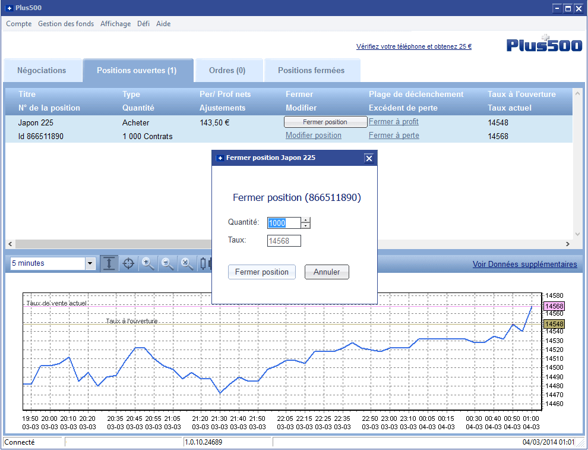Activate the crosshair chart tool
Screen dimensions: 588x450
click(x=128, y=263)
